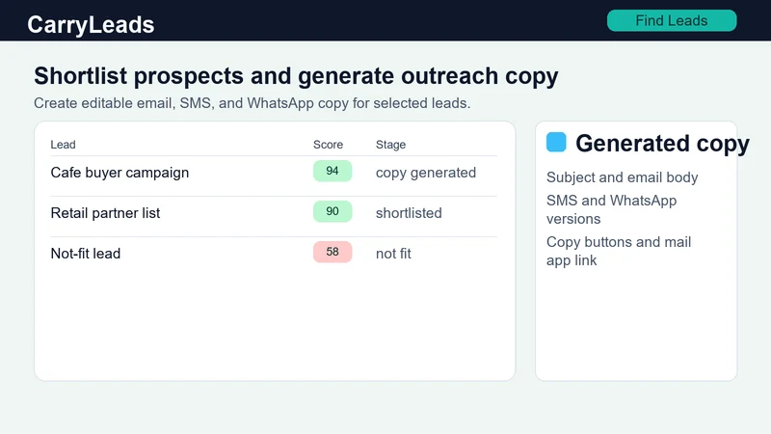This screenshot has height=434, width=771.
Task: Sort by the Lead column header
Action: (63, 145)
